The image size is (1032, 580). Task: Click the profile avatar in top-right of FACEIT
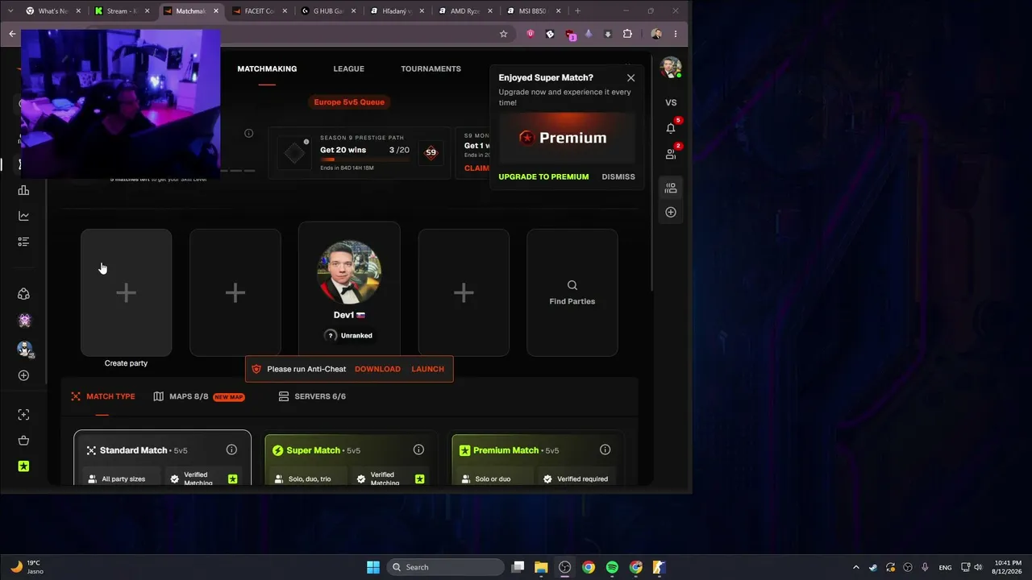pyautogui.click(x=670, y=68)
